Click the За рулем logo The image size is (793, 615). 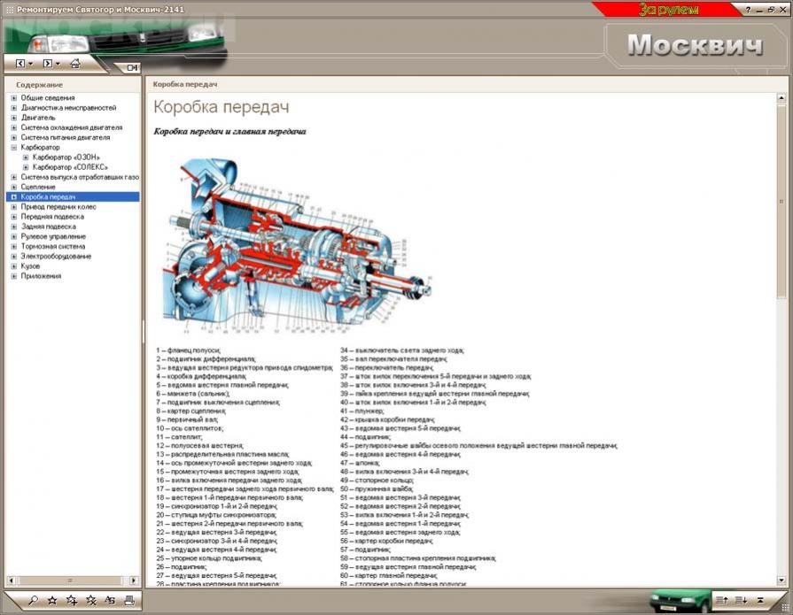tap(669, 10)
